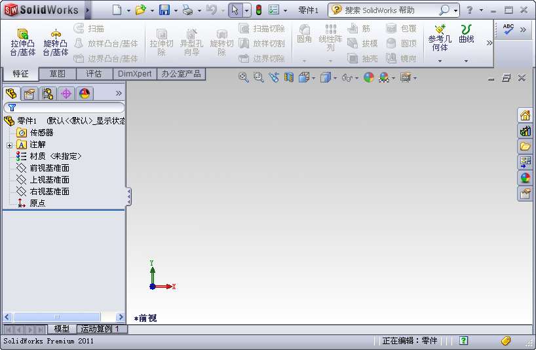Expand hidden feature manager tabs chevron
The width and height of the screenshot is (536, 350).
click(119, 94)
